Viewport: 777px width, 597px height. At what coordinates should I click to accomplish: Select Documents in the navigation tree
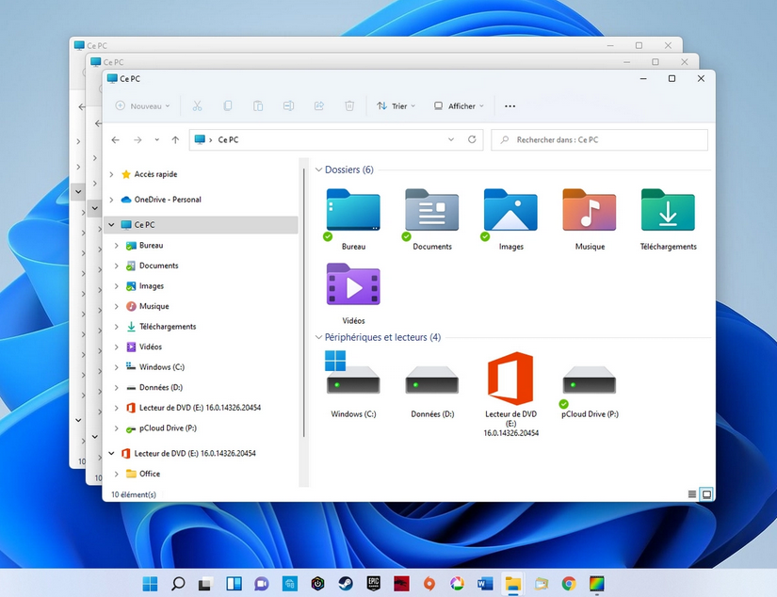(x=158, y=266)
